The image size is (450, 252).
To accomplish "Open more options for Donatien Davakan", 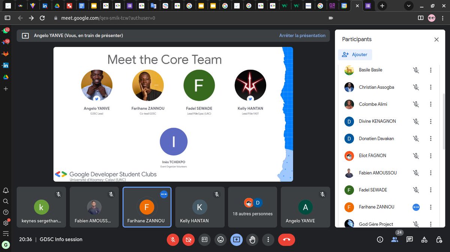I will pyautogui.click(x=431, y=139).
